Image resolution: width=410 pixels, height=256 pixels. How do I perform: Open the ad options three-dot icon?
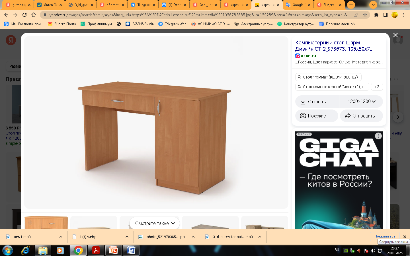point(378,136)
